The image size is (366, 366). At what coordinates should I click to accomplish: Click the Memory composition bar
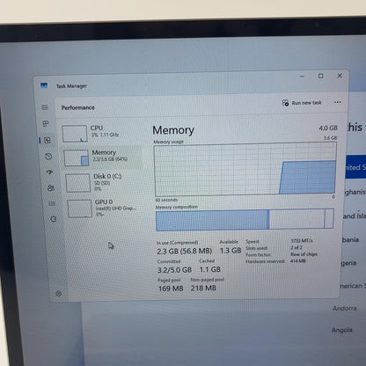coord(245,219)
